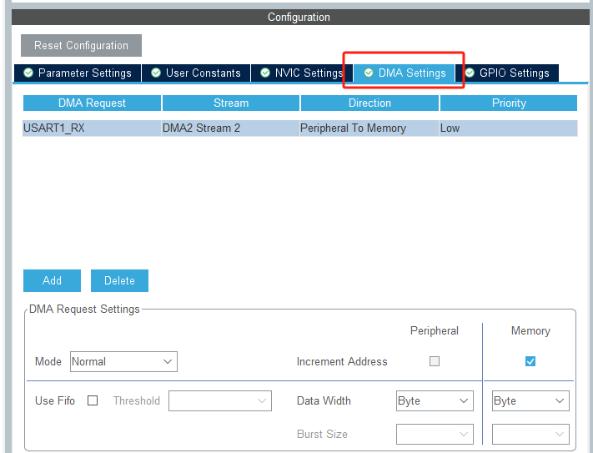This screenshot has height=453, width=593.
Task: Click the green check icon on GPIO Settings
Action: click(470, 73)
